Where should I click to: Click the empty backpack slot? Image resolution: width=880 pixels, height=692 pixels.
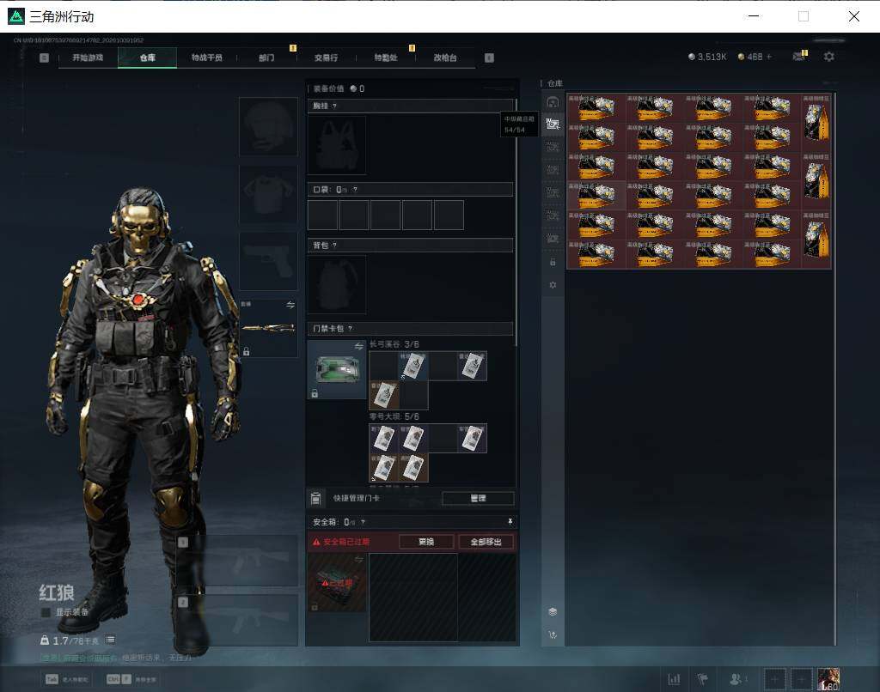(337, 284)
